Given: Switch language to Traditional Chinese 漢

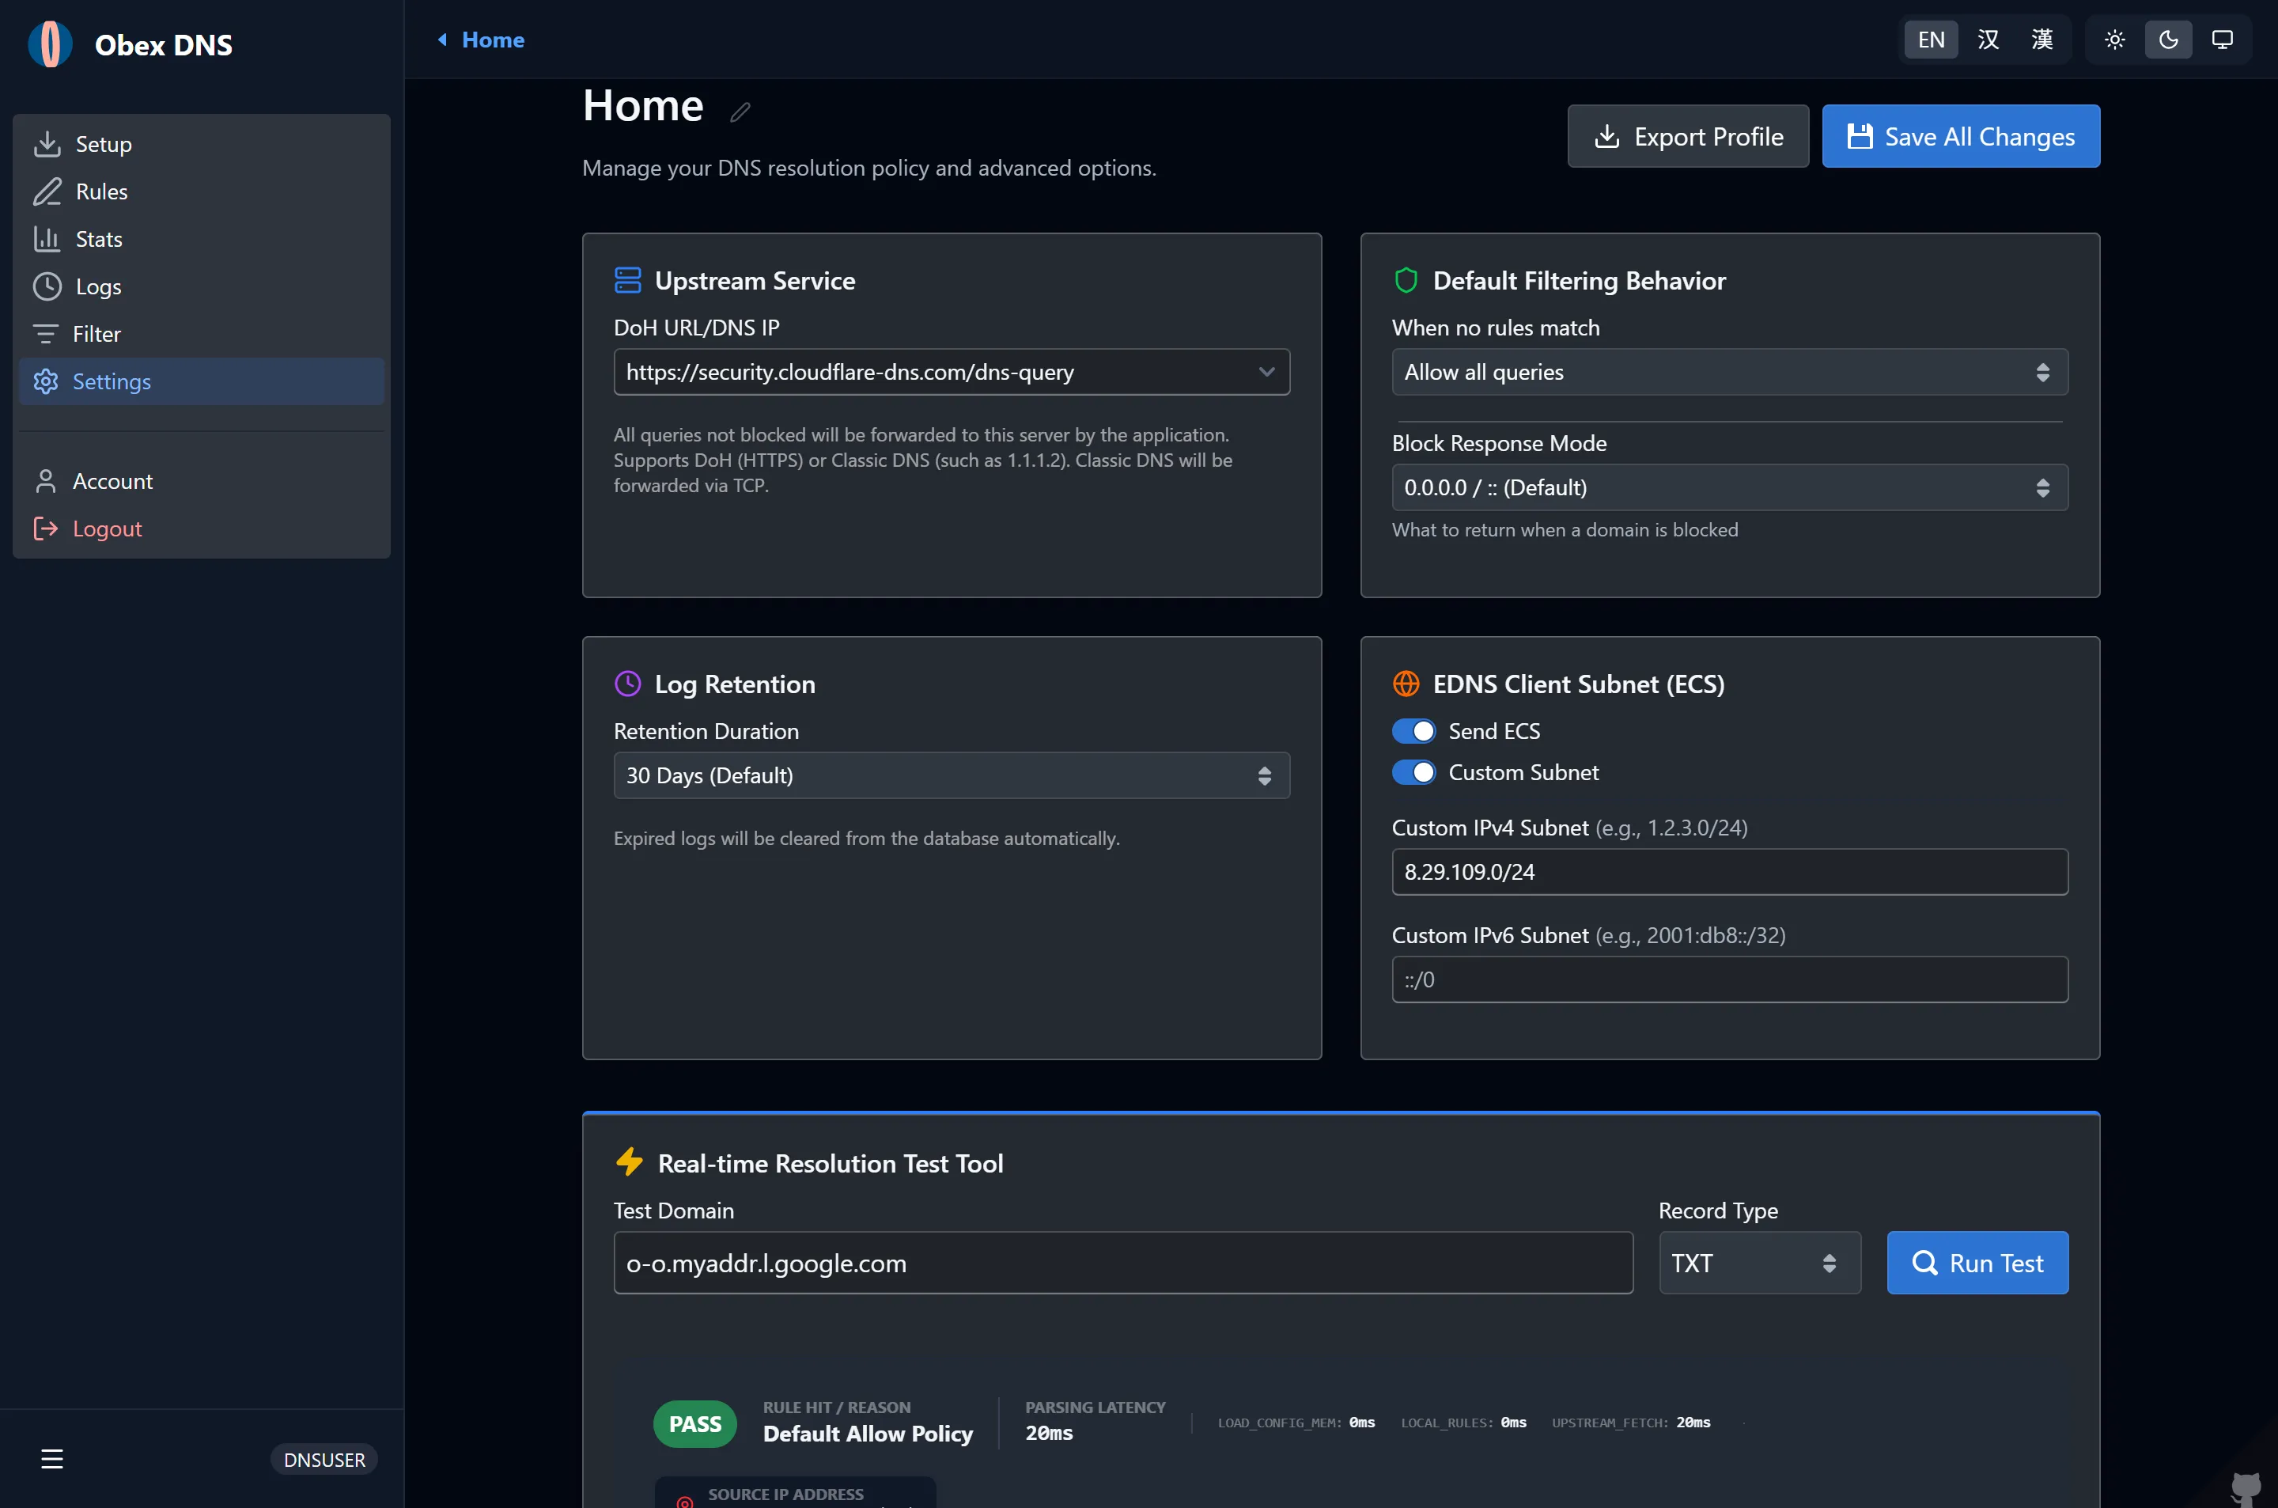Looking at the screenshot, I should [x=2041, y=40].
